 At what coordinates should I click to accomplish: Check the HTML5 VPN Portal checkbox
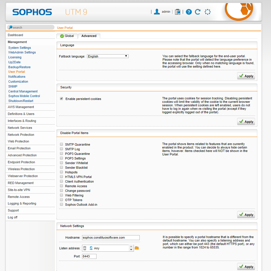(x=61, y=177)
